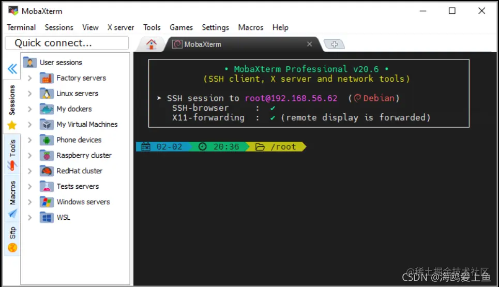Expand the Phone devices folder
This screenshot has width=499, height=287.
(29, 140)
